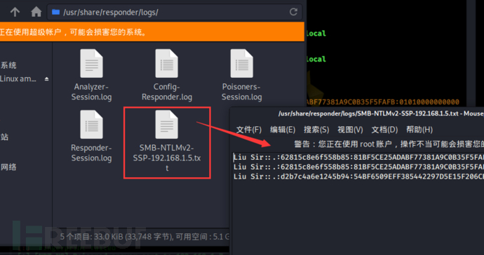Select the Poisoners-Session.log file icon

[x=242, y=63]
